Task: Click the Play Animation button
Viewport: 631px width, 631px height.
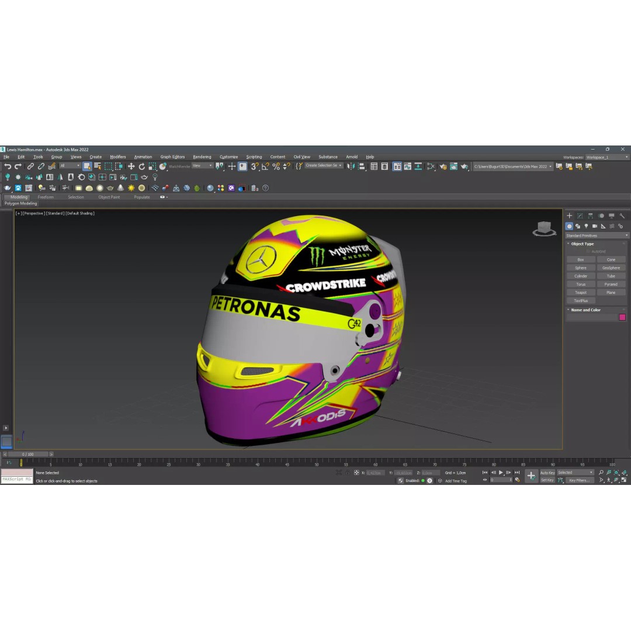Action: [501, 473]
